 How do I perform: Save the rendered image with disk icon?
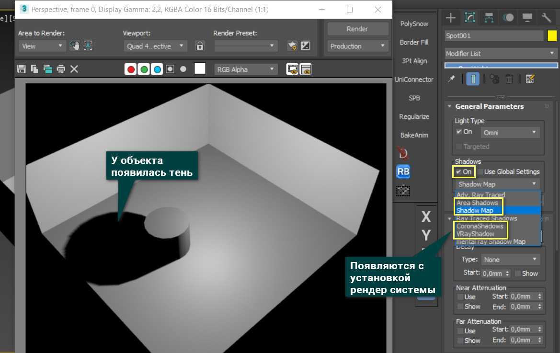[x=21, y=69]
